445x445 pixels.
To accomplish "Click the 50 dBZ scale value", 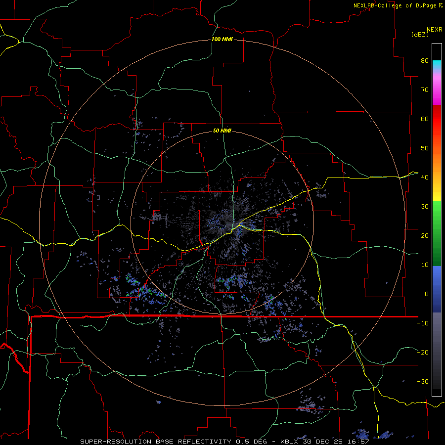I will (425, 148).
